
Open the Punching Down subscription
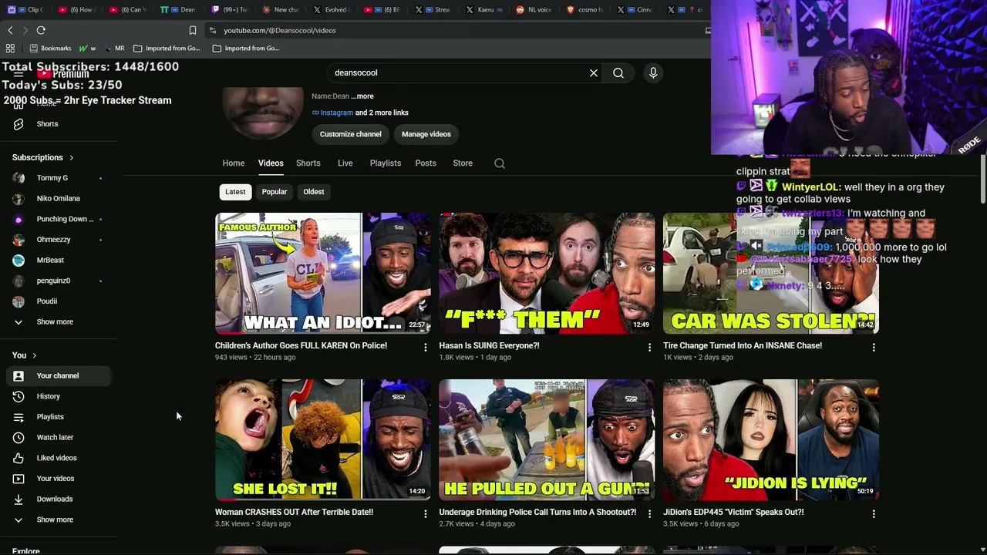pos(59,219)
